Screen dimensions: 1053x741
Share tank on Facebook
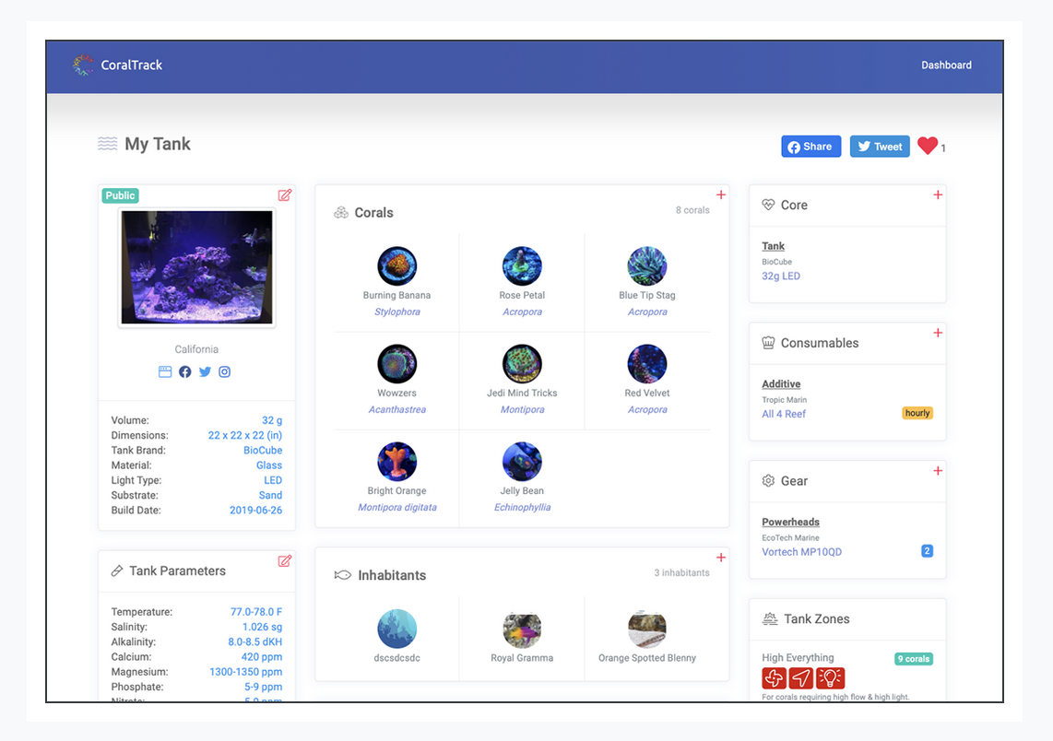point(810,147)
